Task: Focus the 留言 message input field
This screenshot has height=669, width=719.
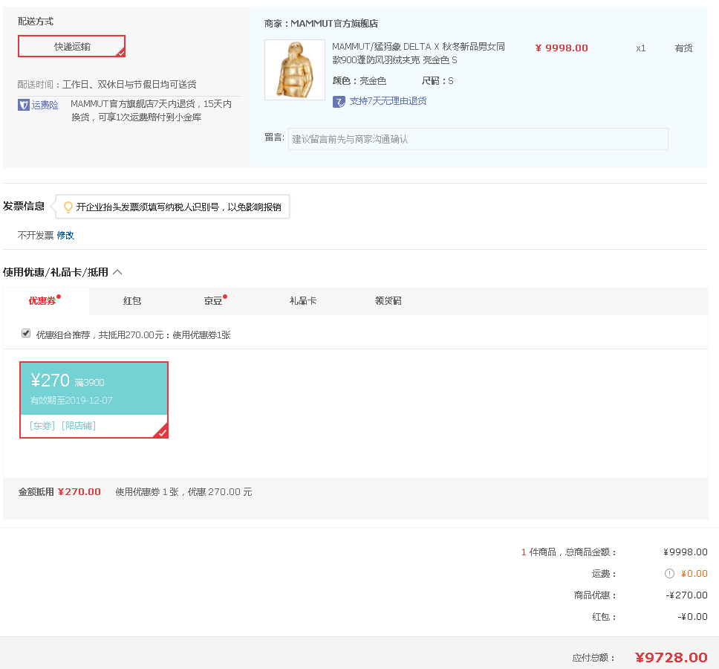Action: [478, 139]
